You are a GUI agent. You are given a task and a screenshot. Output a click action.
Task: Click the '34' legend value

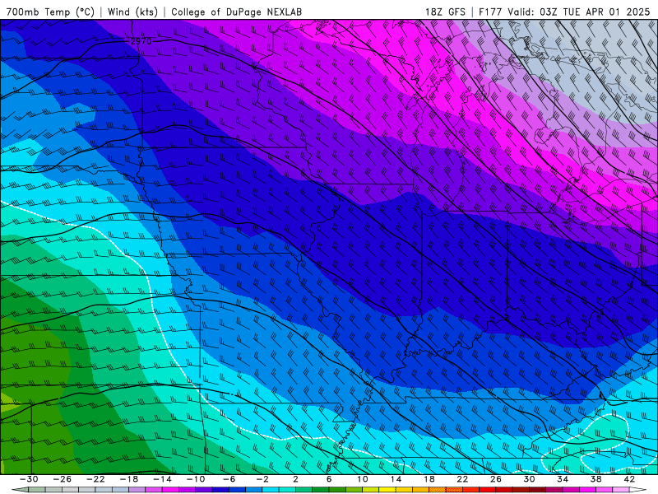click(x=563, y=479)
